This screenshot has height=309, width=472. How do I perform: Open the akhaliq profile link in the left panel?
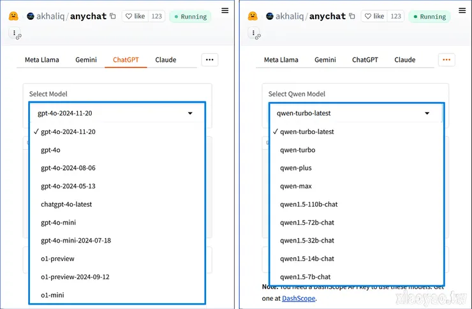(50, 16)
